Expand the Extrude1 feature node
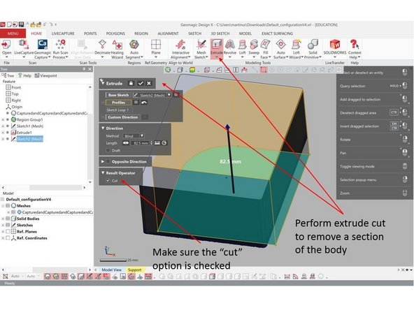Image resolution: width=414 pixels, height=310 pixels. pos(3,133)
